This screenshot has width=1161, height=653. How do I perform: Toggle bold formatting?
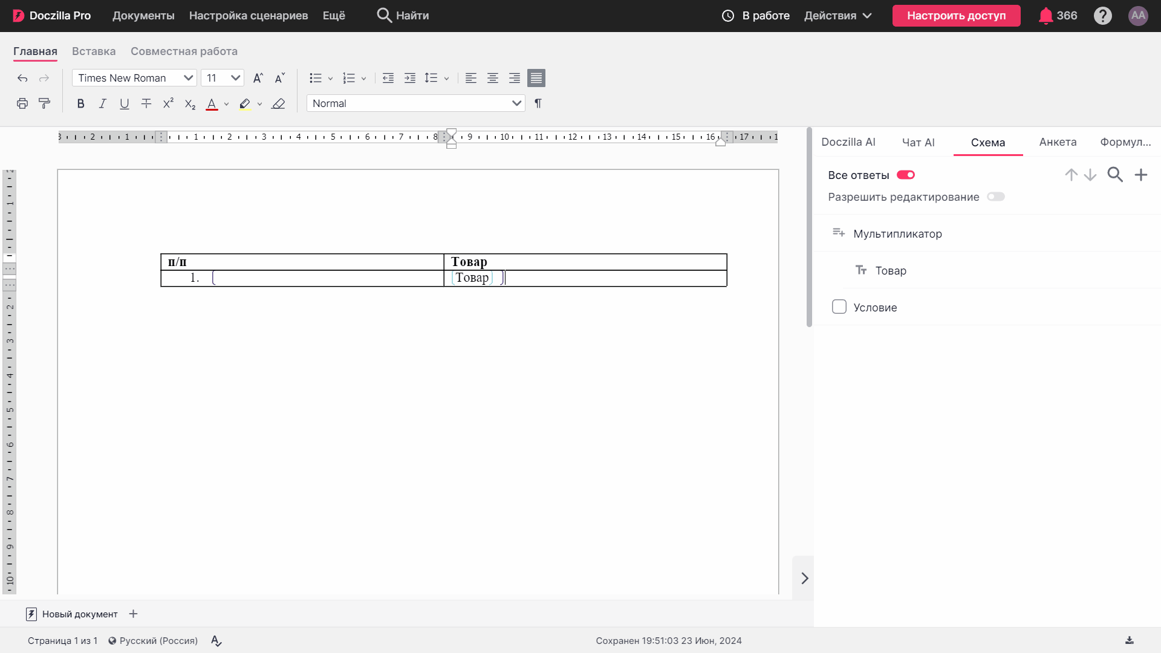click(80, 103)
